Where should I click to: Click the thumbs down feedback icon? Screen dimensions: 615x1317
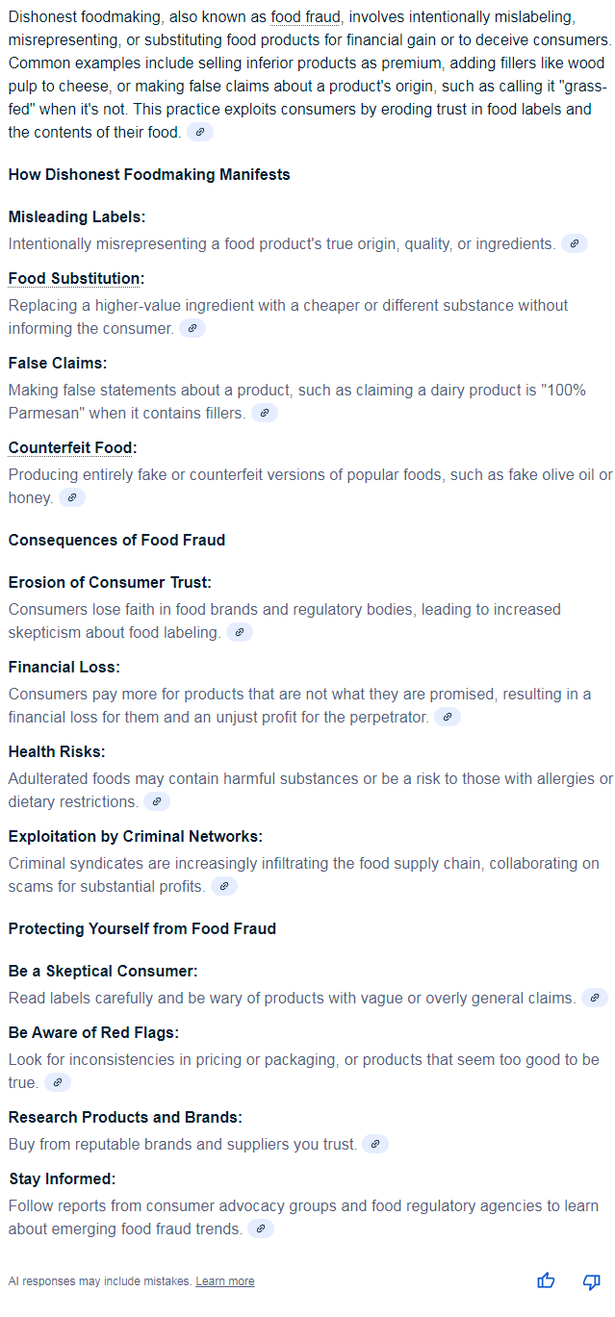pyautogui.click(x=592, y=1280)
